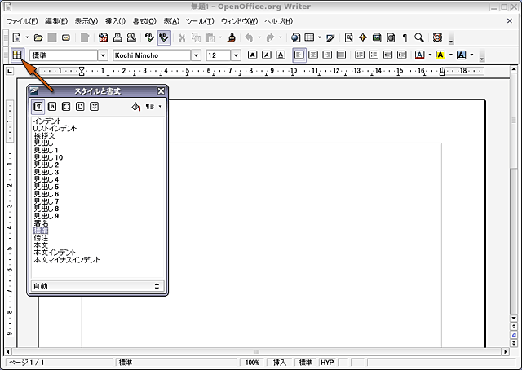This screenshot has height=370, width=522.
Task: Click the 挿入 insert mode status field
Action: [x=280, y=362]
